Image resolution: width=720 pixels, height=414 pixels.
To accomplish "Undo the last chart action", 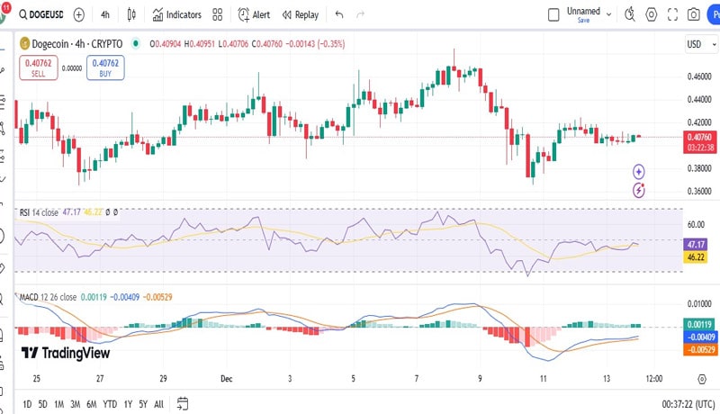I will (339, 14).
